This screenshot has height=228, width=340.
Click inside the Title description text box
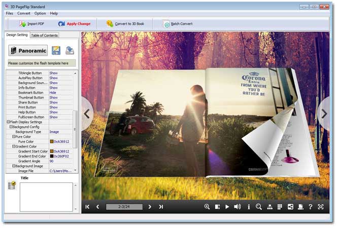(46, 197)
